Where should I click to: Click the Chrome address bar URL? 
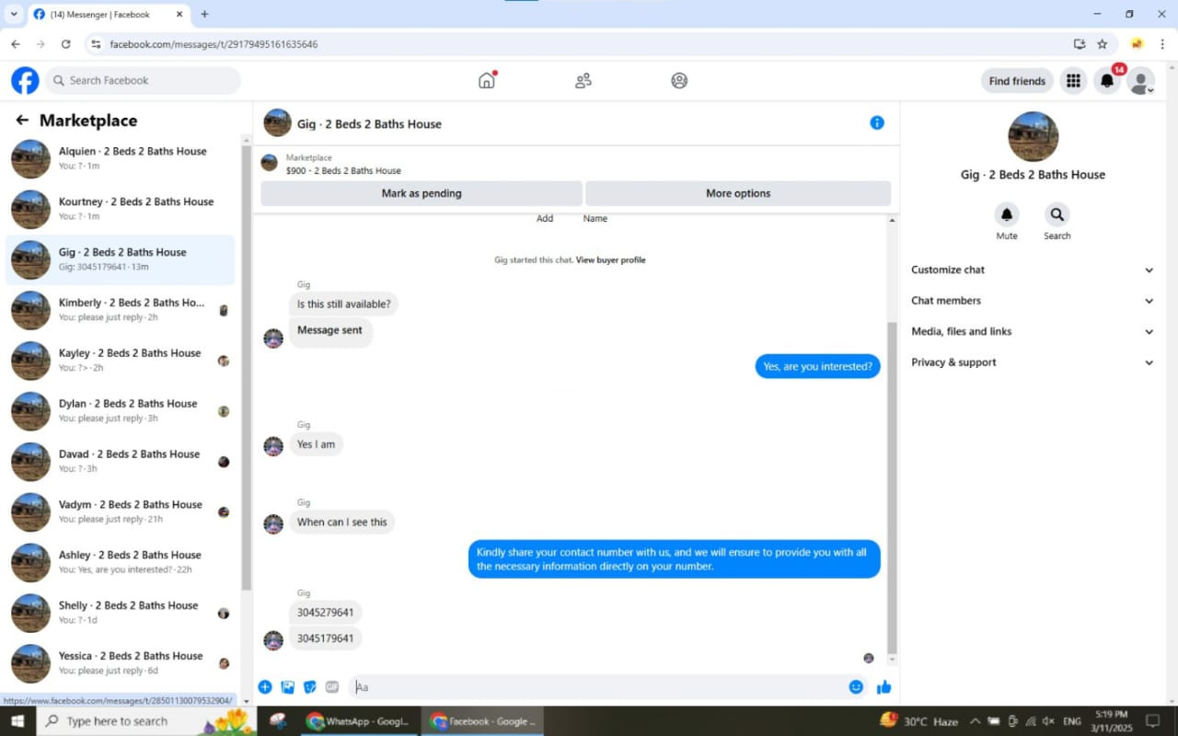(x=213, y=44)
